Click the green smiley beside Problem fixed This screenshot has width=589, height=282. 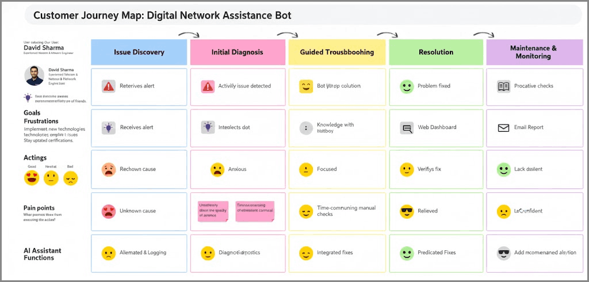[407, 86]
